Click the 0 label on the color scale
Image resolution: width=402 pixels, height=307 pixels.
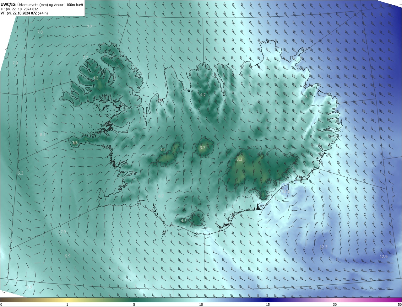coord(1,304)
